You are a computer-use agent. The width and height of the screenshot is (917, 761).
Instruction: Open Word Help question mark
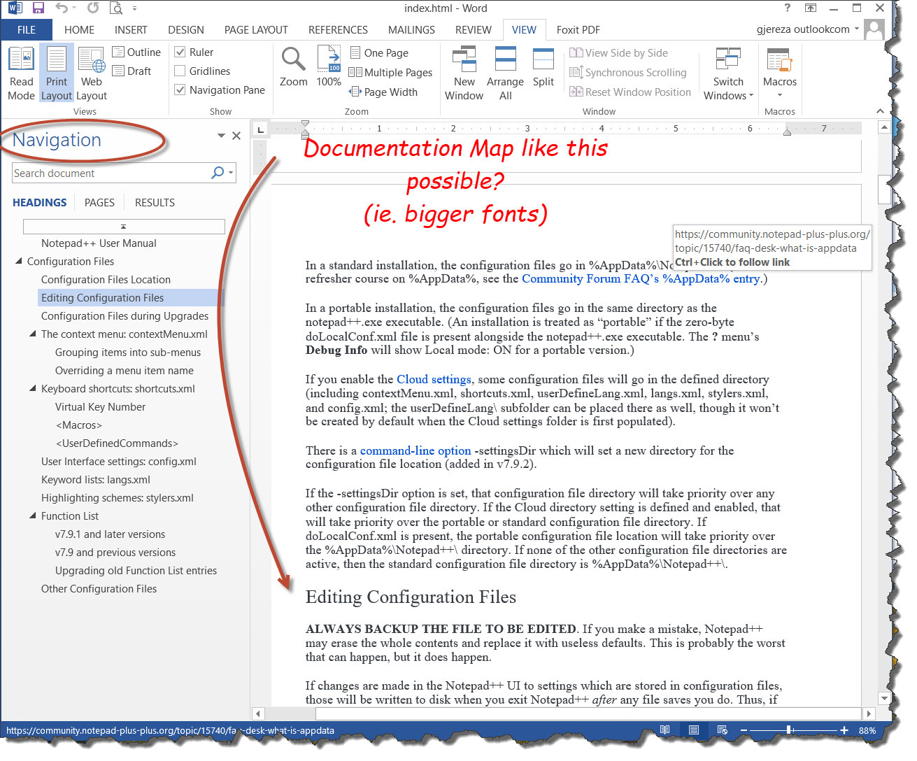click(788, 8)
